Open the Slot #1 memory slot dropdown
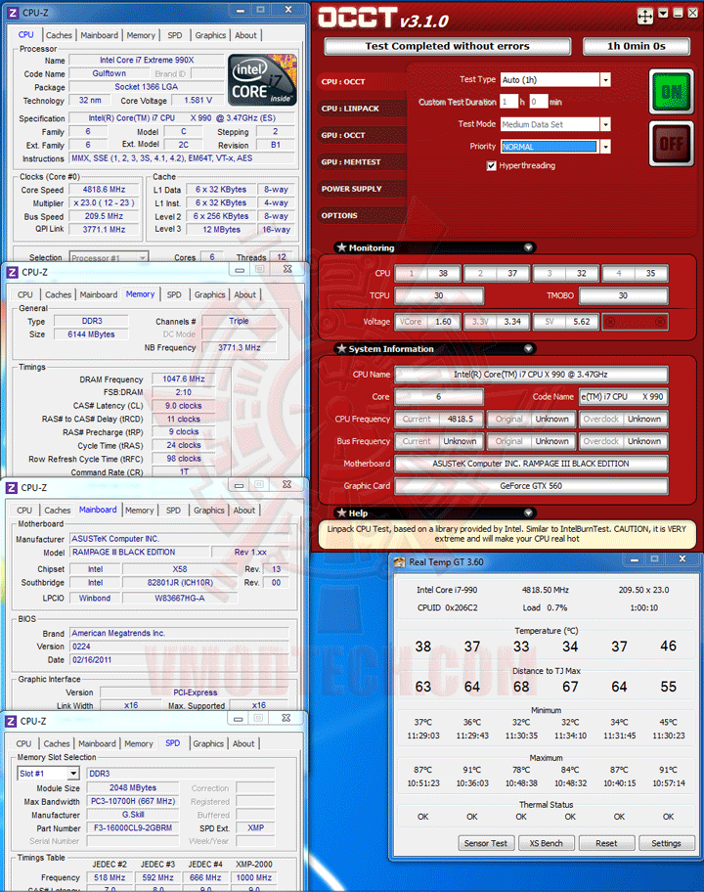Screen dimensions: 704x892 pos(72,774)
